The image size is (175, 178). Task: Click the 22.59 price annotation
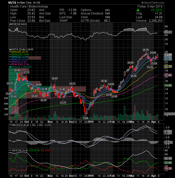click(154, 63)
